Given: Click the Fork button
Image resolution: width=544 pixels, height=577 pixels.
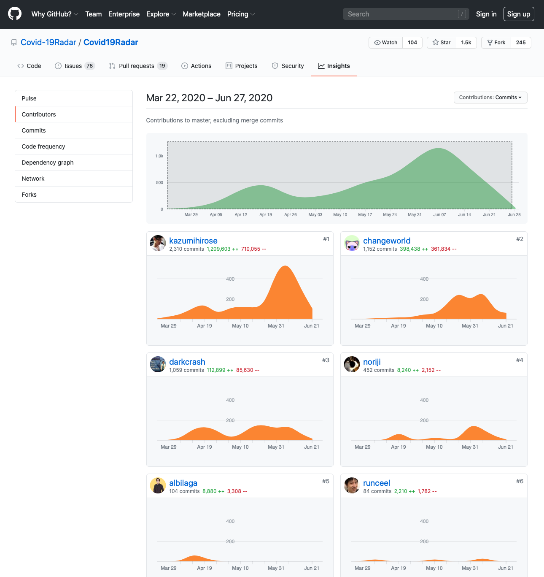Looking at the screenshot, I should click(x=496, y=43).
